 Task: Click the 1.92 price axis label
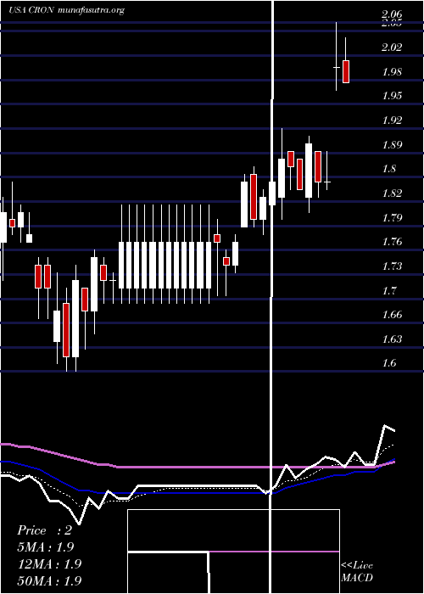[x=392, y=120]
